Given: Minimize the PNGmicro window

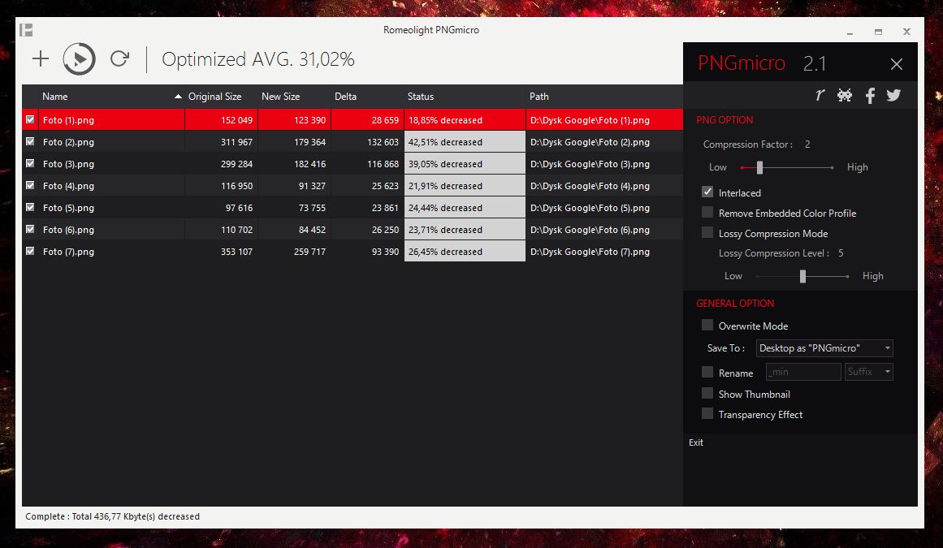Looking at the screenshot, I should coord(850,32).
